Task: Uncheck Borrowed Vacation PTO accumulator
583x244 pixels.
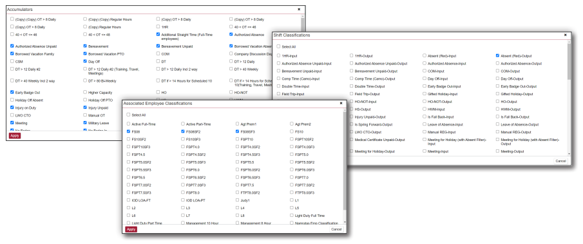Action: (85, 54)
